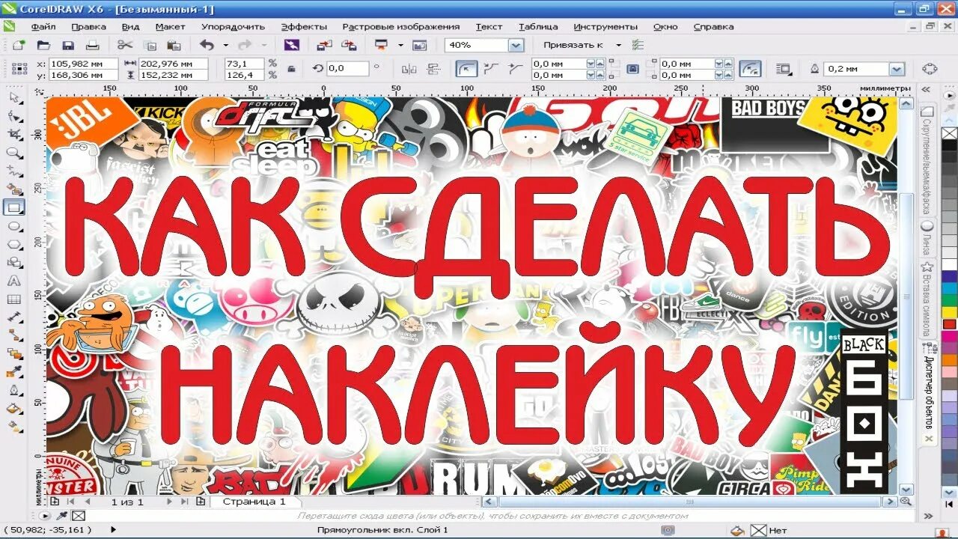
Task: Click the Export icon
Action: [349, 45]
